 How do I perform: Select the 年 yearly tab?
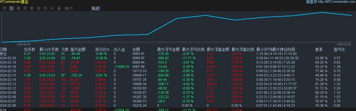[x=39, y=9]
